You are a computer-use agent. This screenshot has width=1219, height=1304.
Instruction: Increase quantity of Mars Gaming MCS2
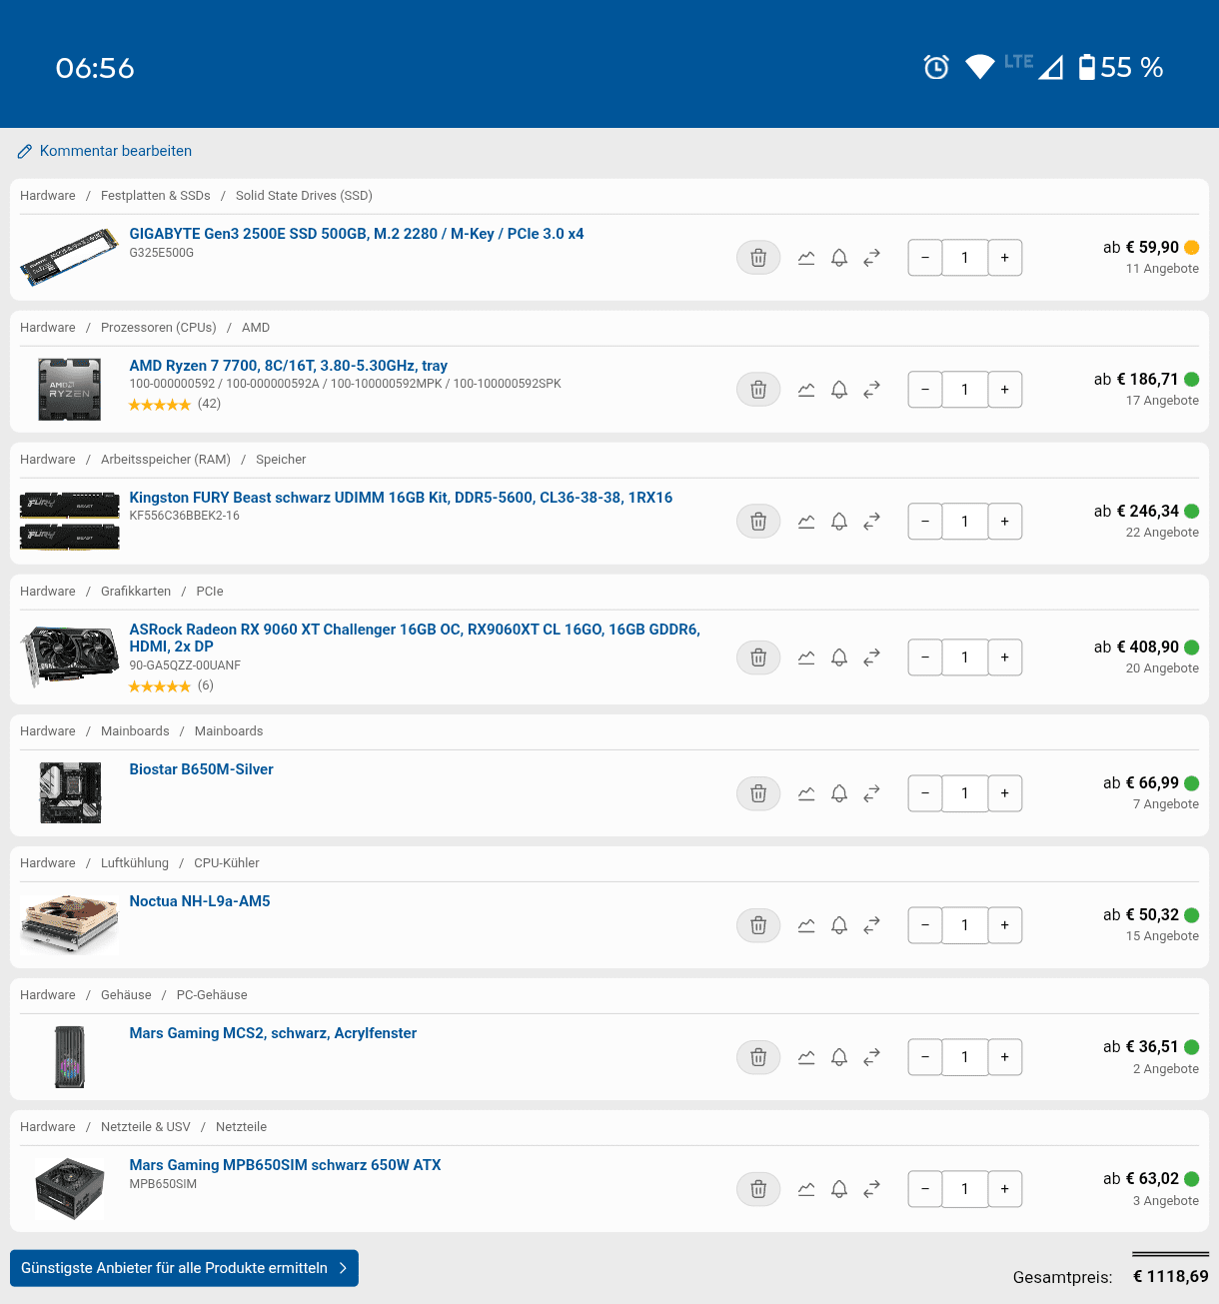click(x=1005, y=1057)
